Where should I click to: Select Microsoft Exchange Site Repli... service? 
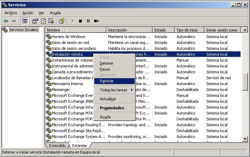click(78, 131)
